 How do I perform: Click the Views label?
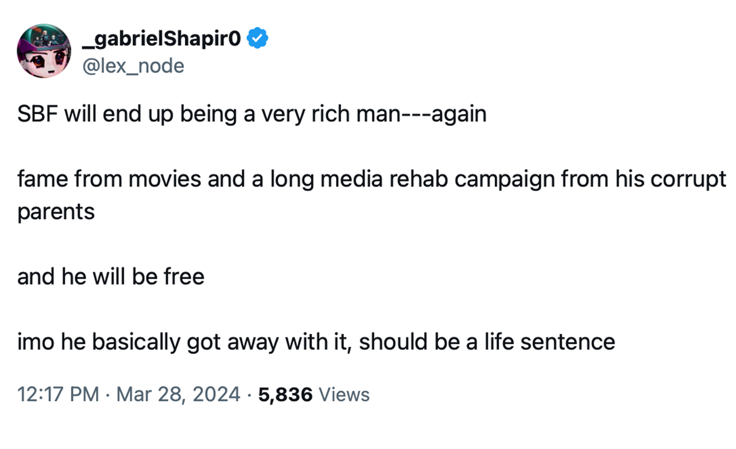(x=344, y=395)
